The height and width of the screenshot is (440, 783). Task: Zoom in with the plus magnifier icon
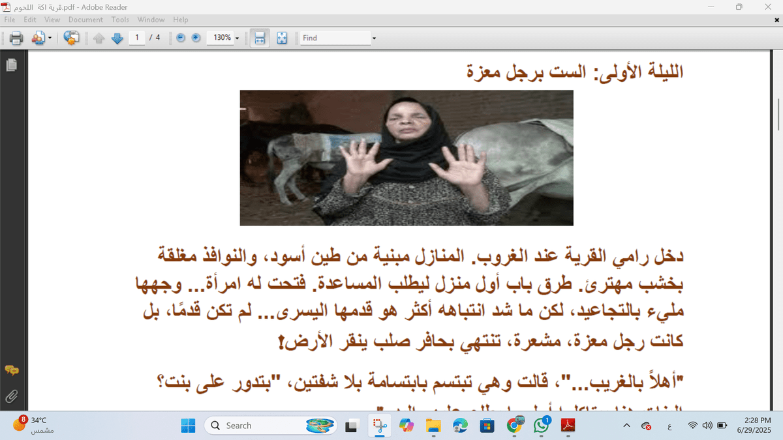(x=194, y=38)
